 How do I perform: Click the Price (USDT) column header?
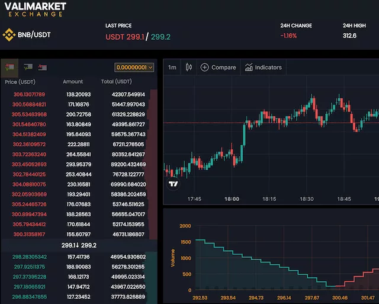coord(20,82)
